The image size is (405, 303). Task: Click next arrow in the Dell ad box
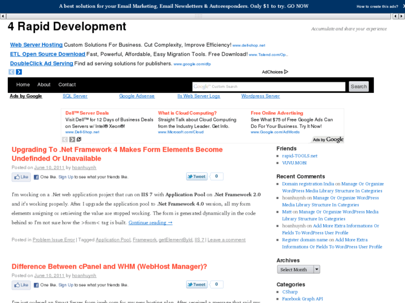point(72,140)
